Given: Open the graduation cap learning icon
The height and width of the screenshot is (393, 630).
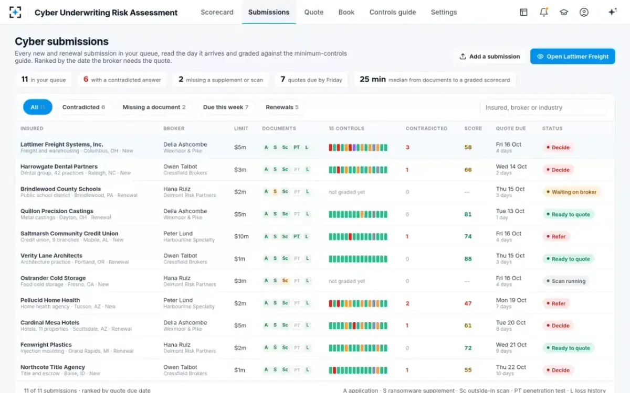Looking at the screenshot, I should 564,12.
